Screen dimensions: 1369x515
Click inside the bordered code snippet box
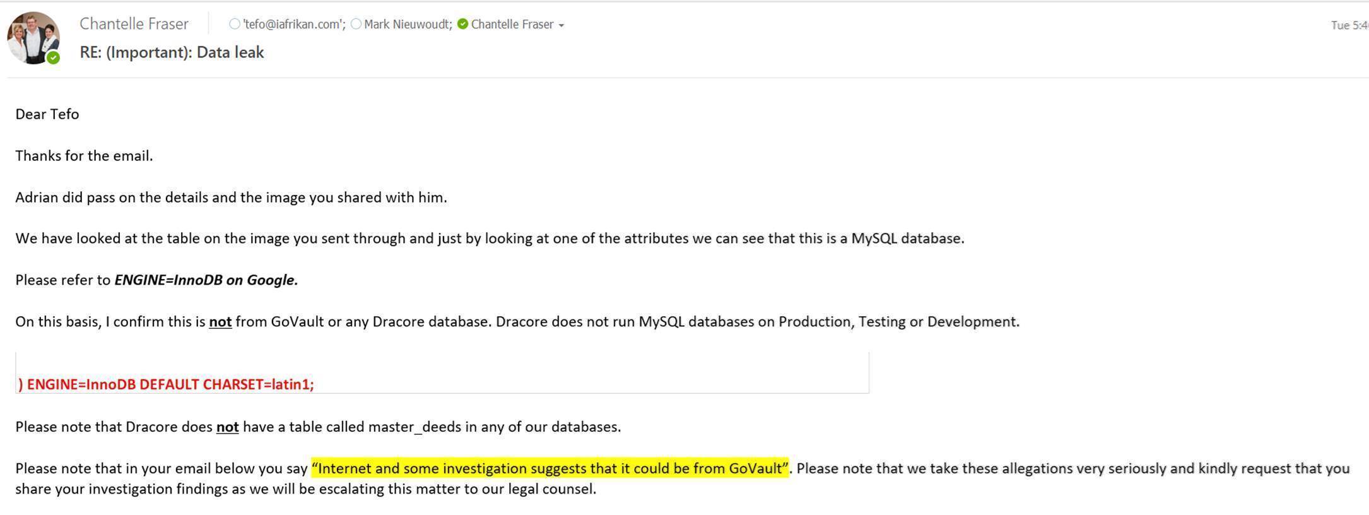click(x=442, y=373)
